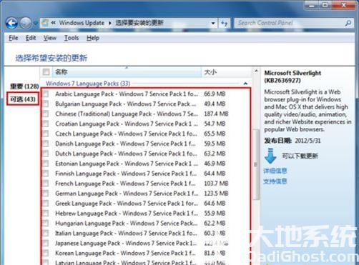359x265 pixels.
Task: Check the Czech Language Pack checkbox
Action: click(46, 134)
